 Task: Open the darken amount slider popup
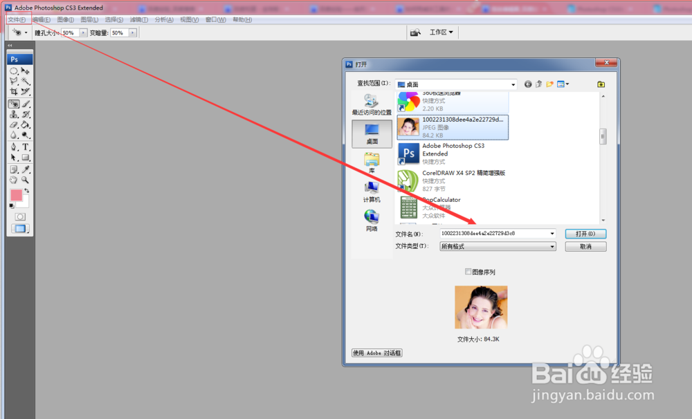click(132, 32)
